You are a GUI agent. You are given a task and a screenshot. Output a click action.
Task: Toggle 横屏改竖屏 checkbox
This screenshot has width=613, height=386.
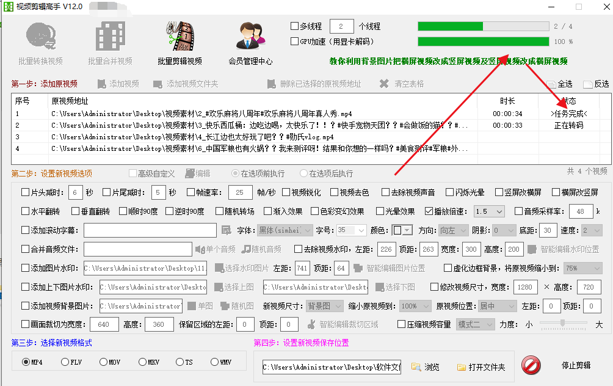[x=556, y=192]
